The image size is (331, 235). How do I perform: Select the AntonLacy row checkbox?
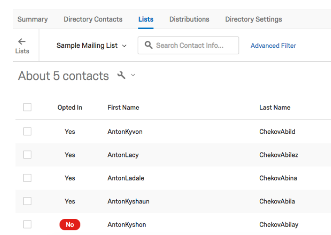click(x=27, y=155)
